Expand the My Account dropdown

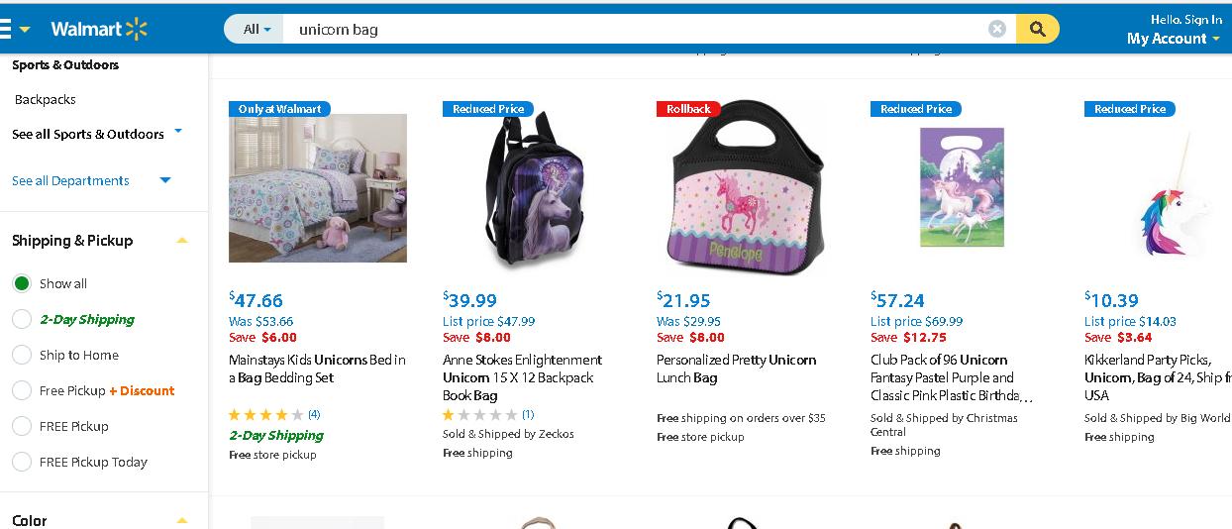click(x=1173, y=39)
